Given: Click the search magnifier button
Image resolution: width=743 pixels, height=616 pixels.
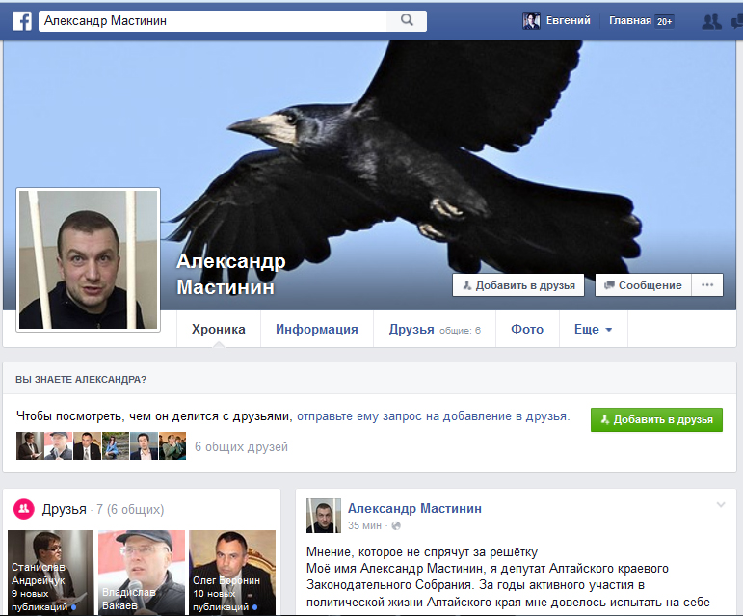Looking at the screenshot, I should (x=407, y=20).
